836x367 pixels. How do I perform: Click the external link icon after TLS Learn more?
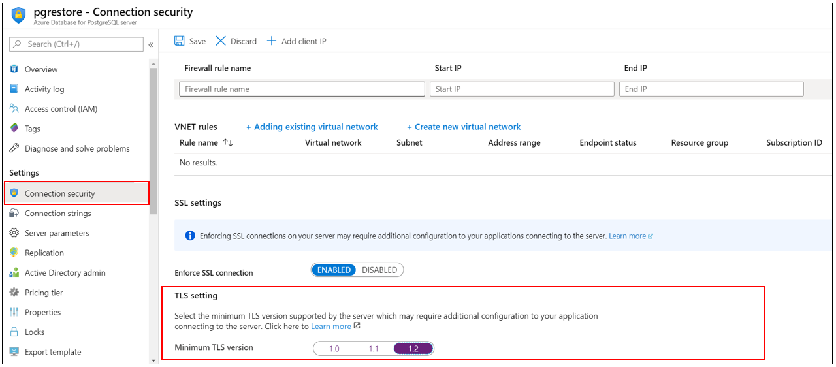357,326
